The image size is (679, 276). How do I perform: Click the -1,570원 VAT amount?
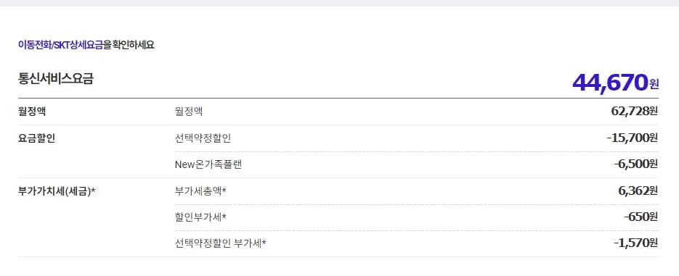(x=635, y=243)
